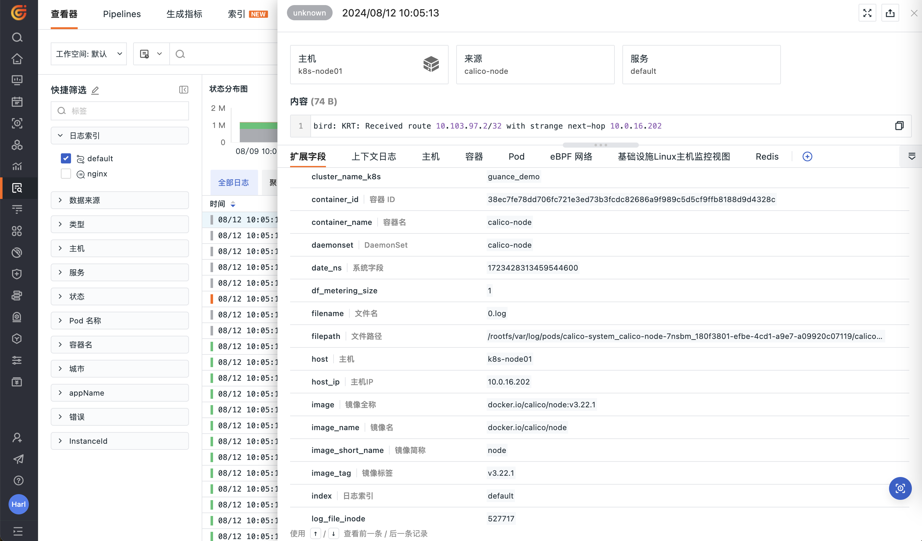Select the Metrics chart icon in sidebar
This screenshot has height=541, width=922.
[17, 166]
